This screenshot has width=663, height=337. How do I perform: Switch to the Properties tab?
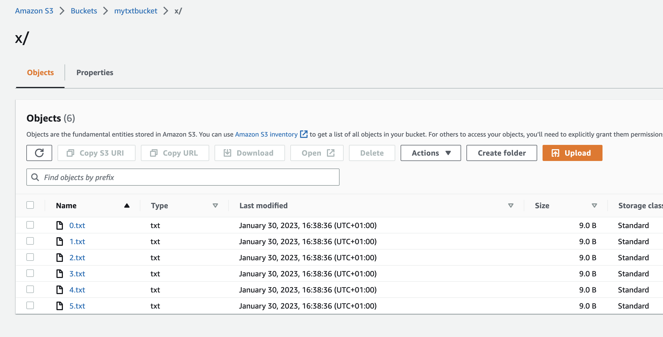(x=95, y=72)
